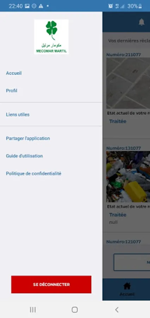Tap complaint Numéro:121077 entry
150x318 pixels.
124,242
